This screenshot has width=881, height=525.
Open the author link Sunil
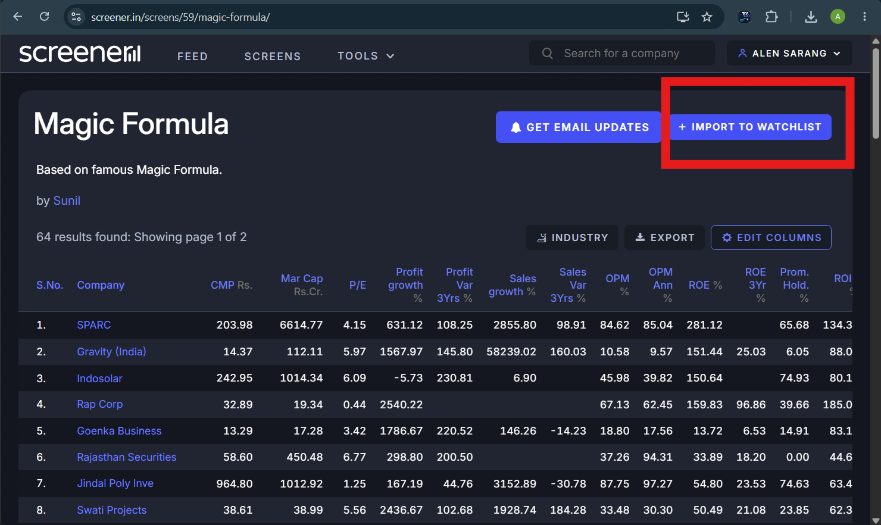click(67, 201)
